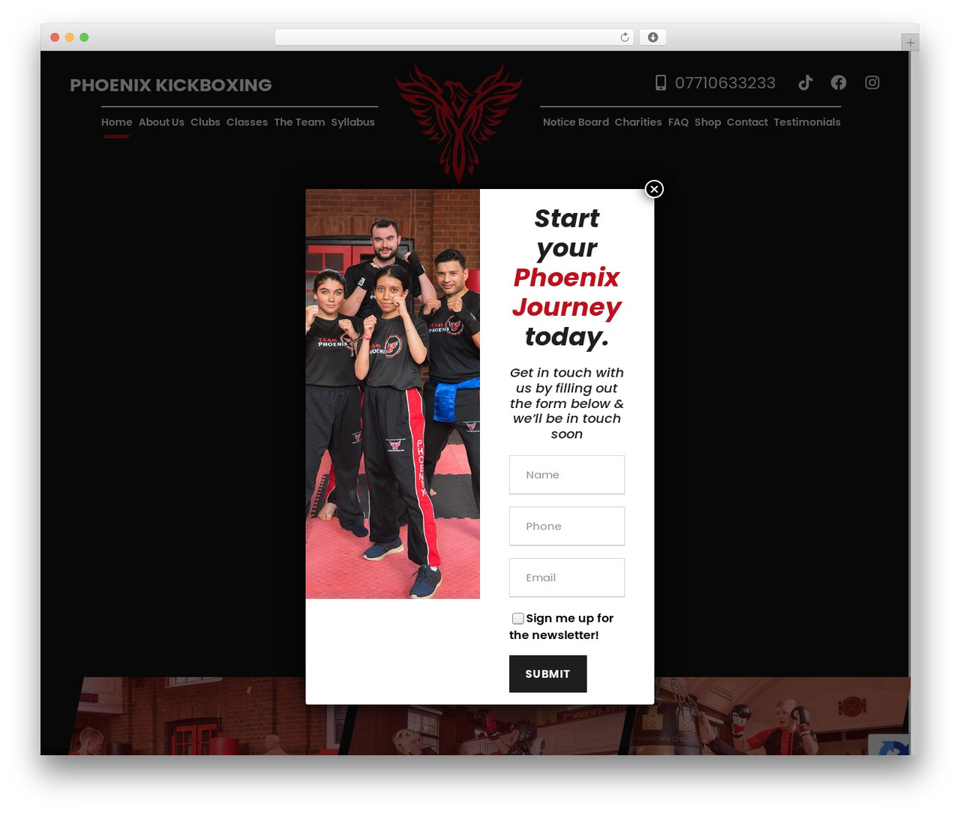Click the 'Start your Phoenix Journey today.' heading

pos(567,277)
